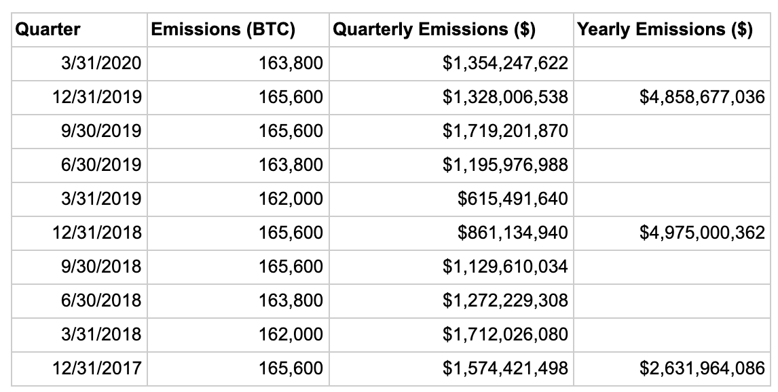Select the $4,975,000,362 yearly emissions cell
The height and width of the screenshot is (392, 778).
pyautogui.click(x=703, y=233)
